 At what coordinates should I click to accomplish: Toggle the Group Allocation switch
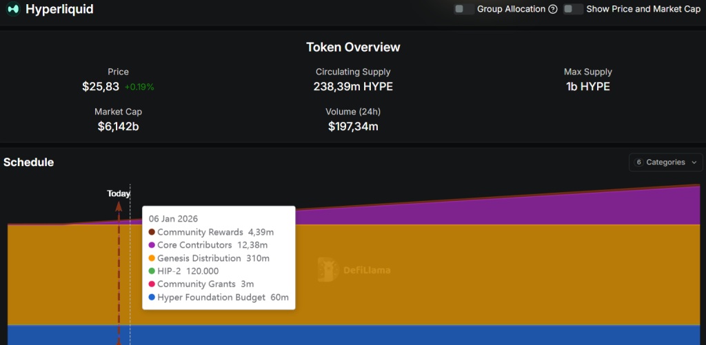pyautogui.click(x=464, y=10)
